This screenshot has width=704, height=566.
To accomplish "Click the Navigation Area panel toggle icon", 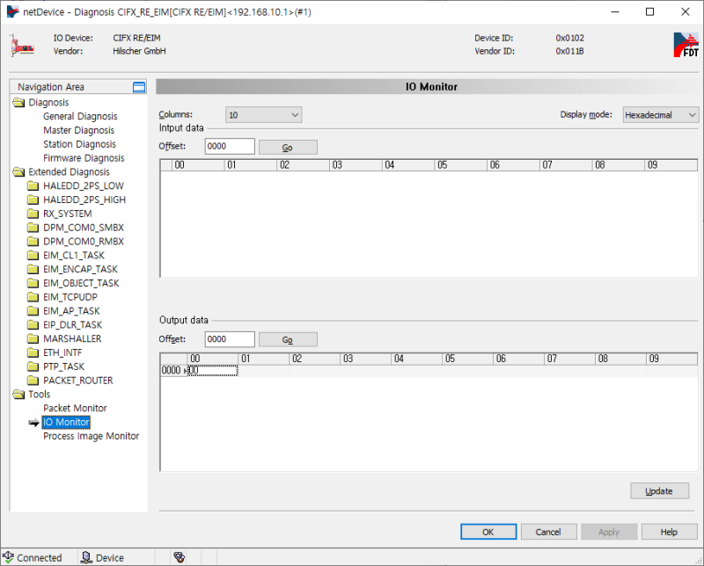I will 139,87.
